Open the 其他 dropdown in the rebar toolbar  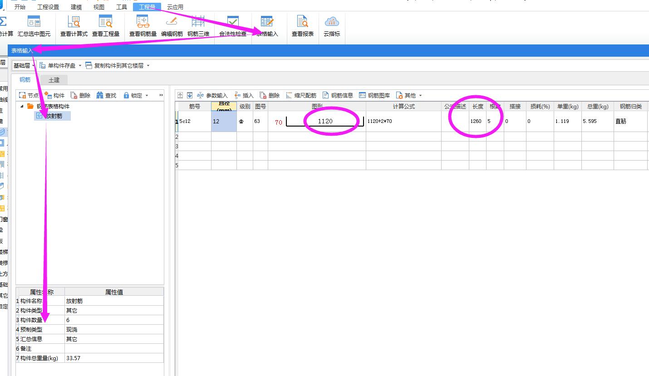pyautogui.click(x=409, y=95)
